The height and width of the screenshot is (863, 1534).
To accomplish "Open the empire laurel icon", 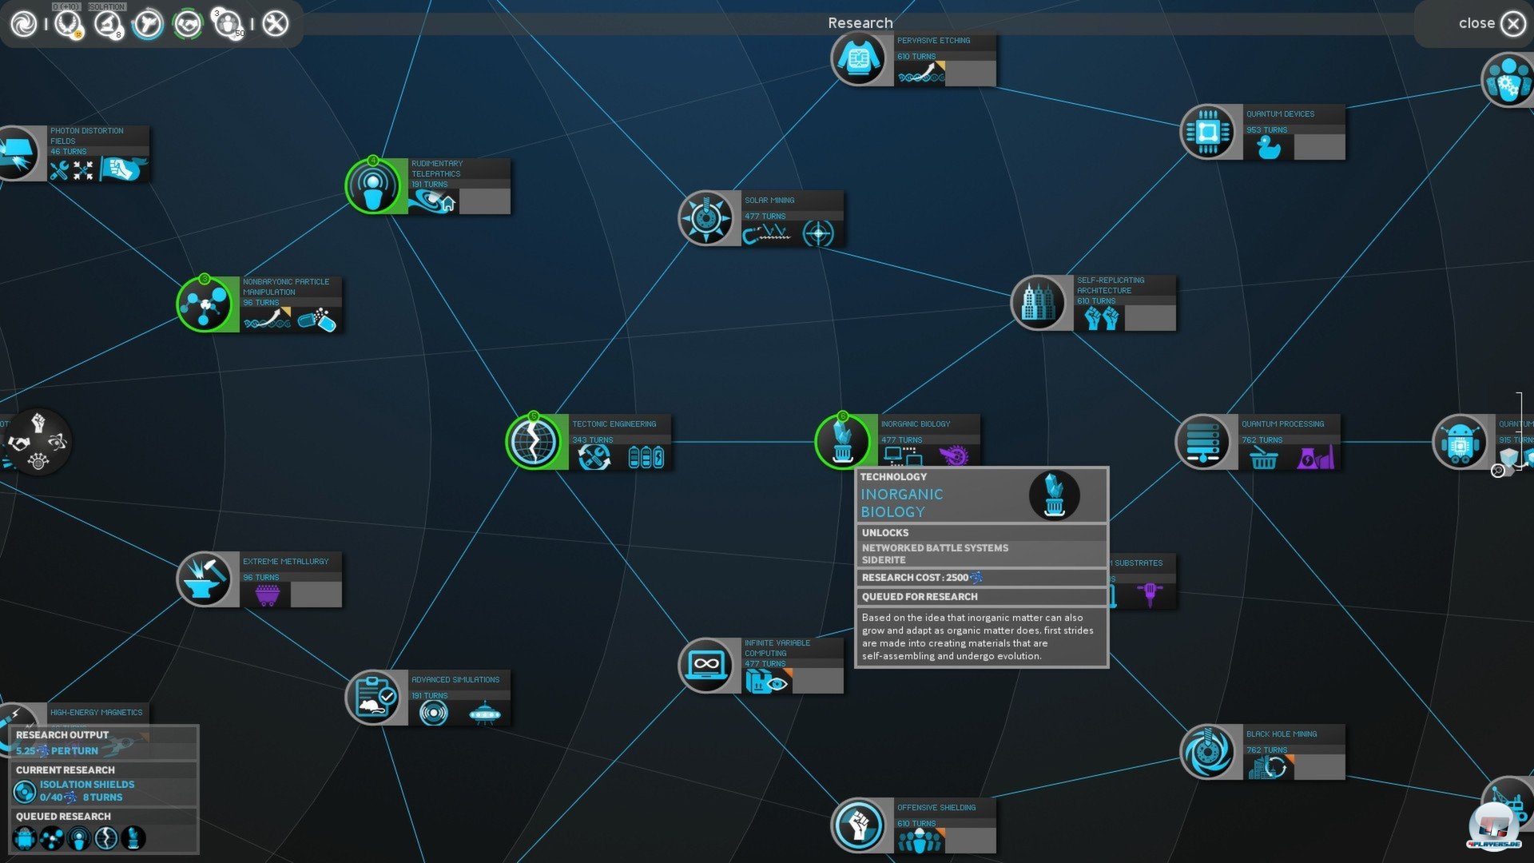I will tap(67, 24).
